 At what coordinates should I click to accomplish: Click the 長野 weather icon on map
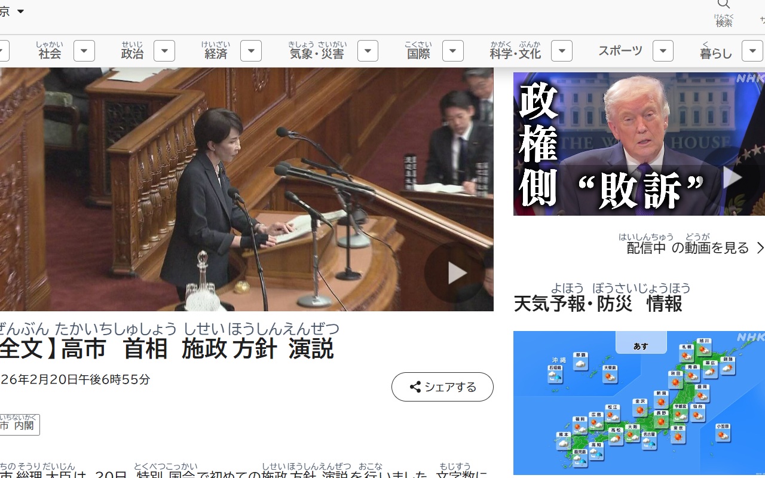(x=661, y=419)
